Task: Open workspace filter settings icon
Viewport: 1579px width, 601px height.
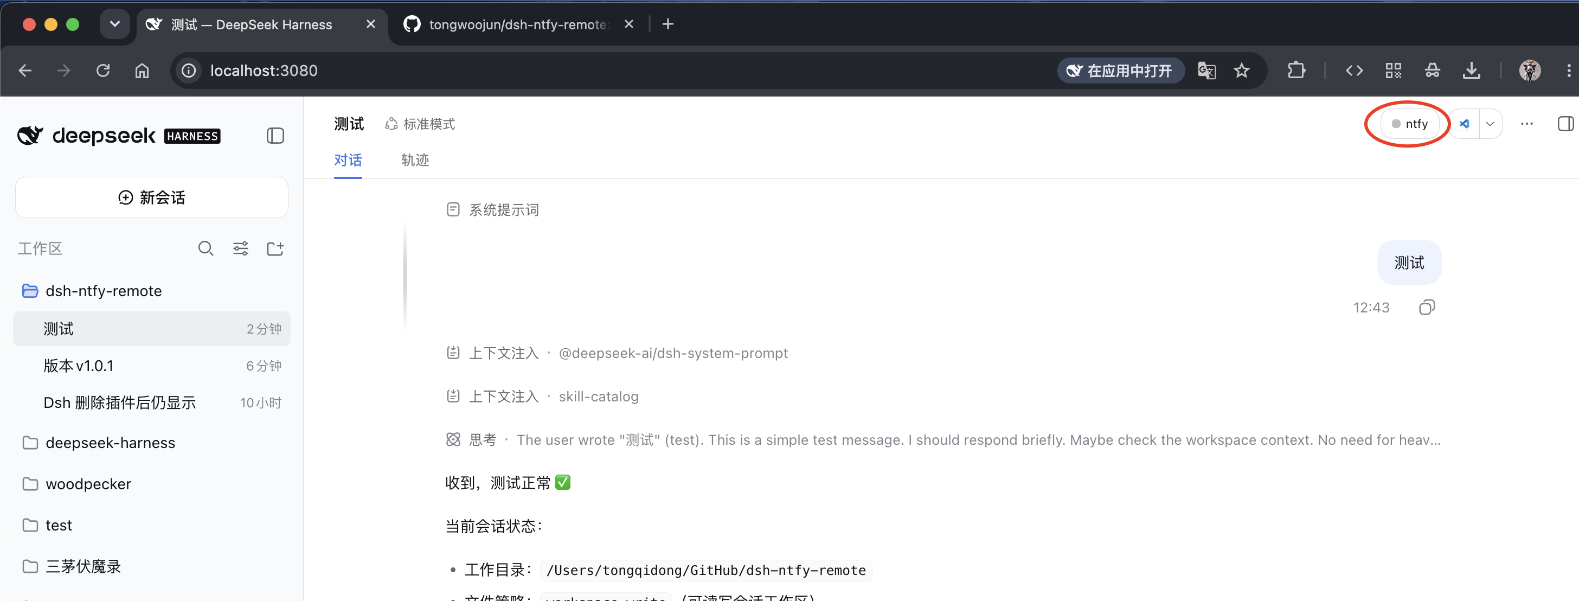Action: (x=240, y=248)
